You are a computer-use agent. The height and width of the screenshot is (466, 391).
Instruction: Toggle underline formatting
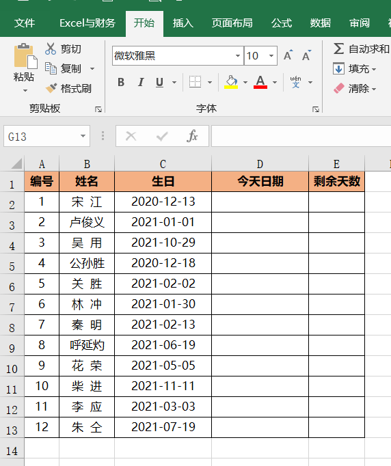160,82
